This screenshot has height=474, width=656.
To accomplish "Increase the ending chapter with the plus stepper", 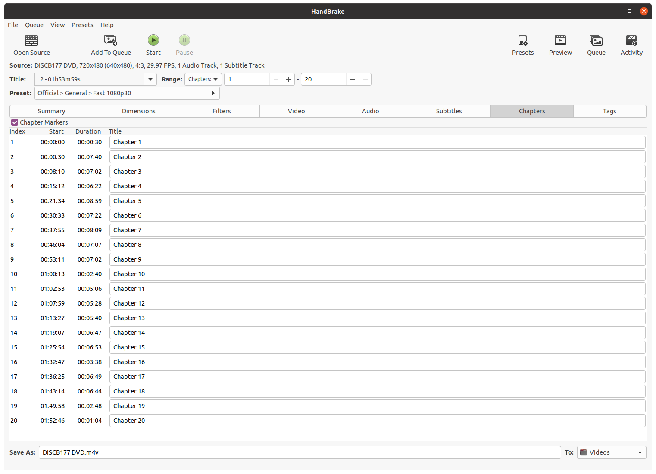I will tap(365, 79).
